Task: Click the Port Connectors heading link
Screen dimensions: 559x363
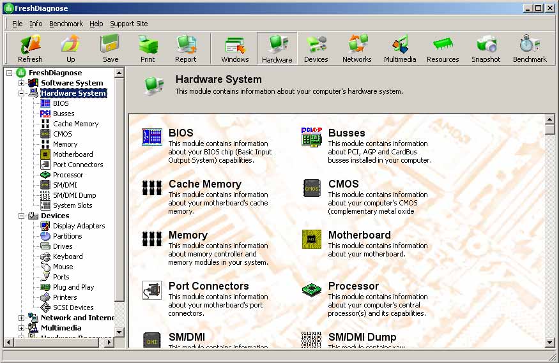Action: [208, 286]
